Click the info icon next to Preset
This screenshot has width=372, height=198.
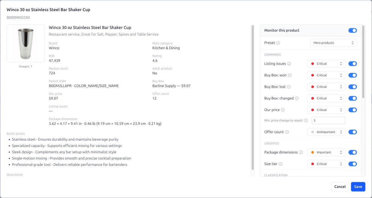coord(278,43)
